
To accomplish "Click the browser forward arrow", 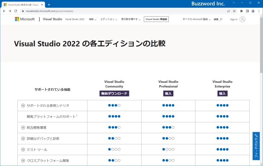I will coord(10,11).
